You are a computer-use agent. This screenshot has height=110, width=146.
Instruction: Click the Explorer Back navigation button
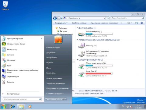tap(55, 18)
